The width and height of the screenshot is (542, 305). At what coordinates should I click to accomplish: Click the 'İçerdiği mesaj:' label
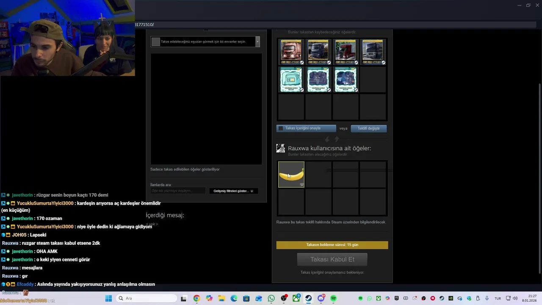point(165,215)
